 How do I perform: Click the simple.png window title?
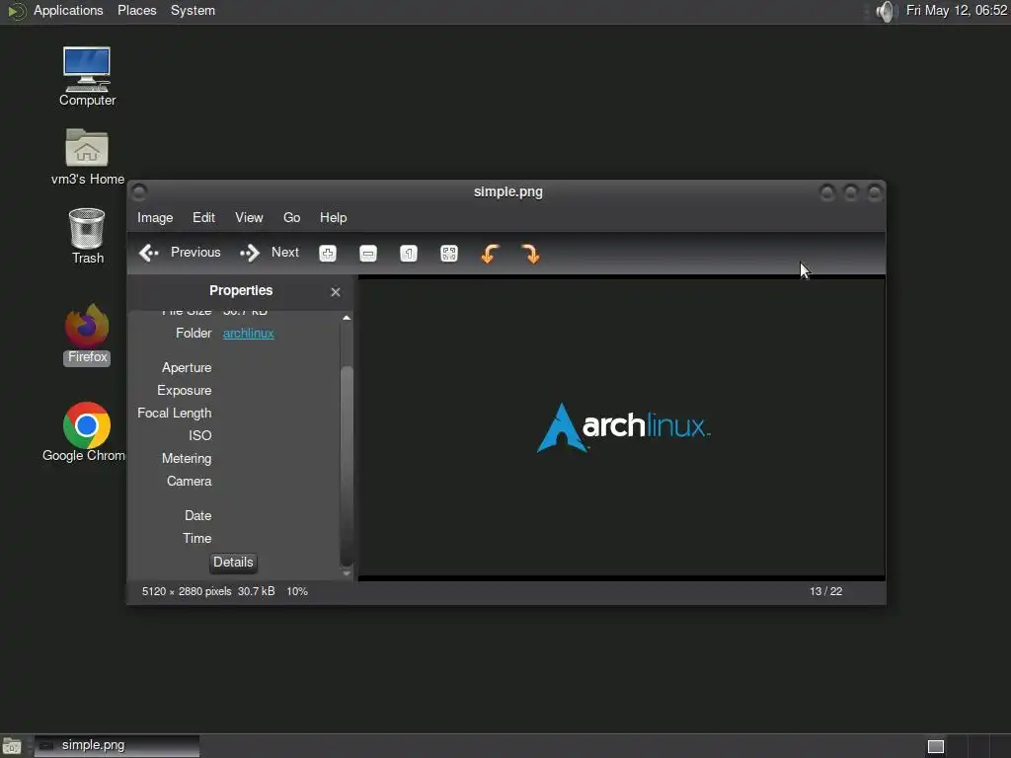tap(508, 192)
